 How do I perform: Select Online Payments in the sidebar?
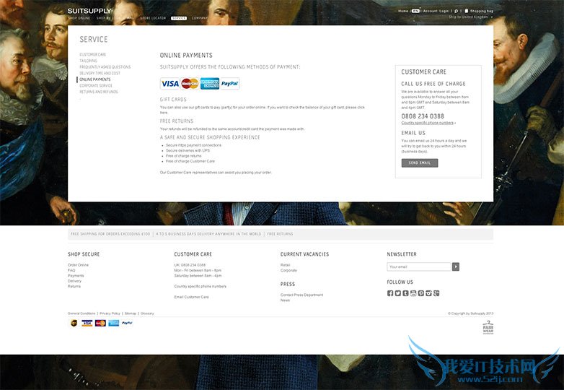click(95, 79)
